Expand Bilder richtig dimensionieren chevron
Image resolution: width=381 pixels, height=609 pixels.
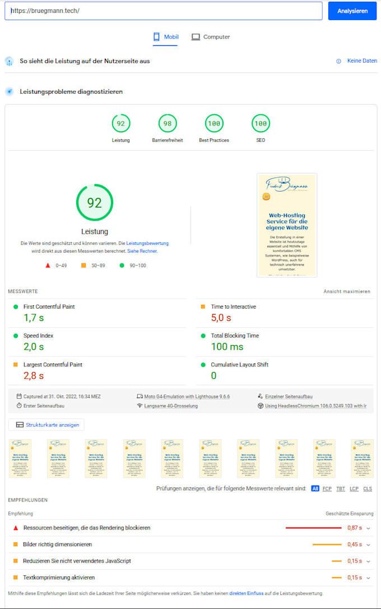click(368, 545)
